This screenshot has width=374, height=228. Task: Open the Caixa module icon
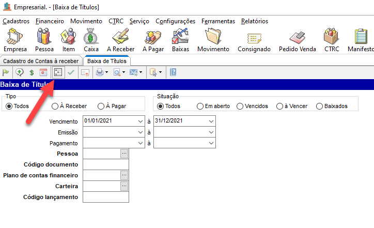tap(91, 40)
